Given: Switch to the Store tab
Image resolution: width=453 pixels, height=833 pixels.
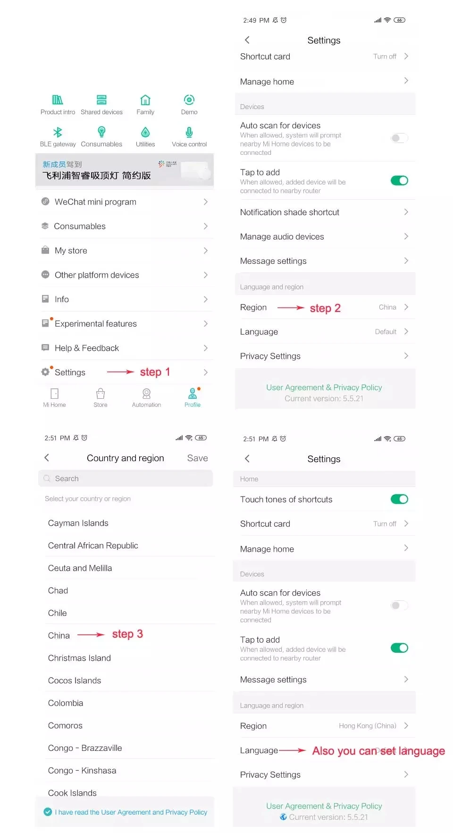Looking at the screenshot, I should point(101,398).
